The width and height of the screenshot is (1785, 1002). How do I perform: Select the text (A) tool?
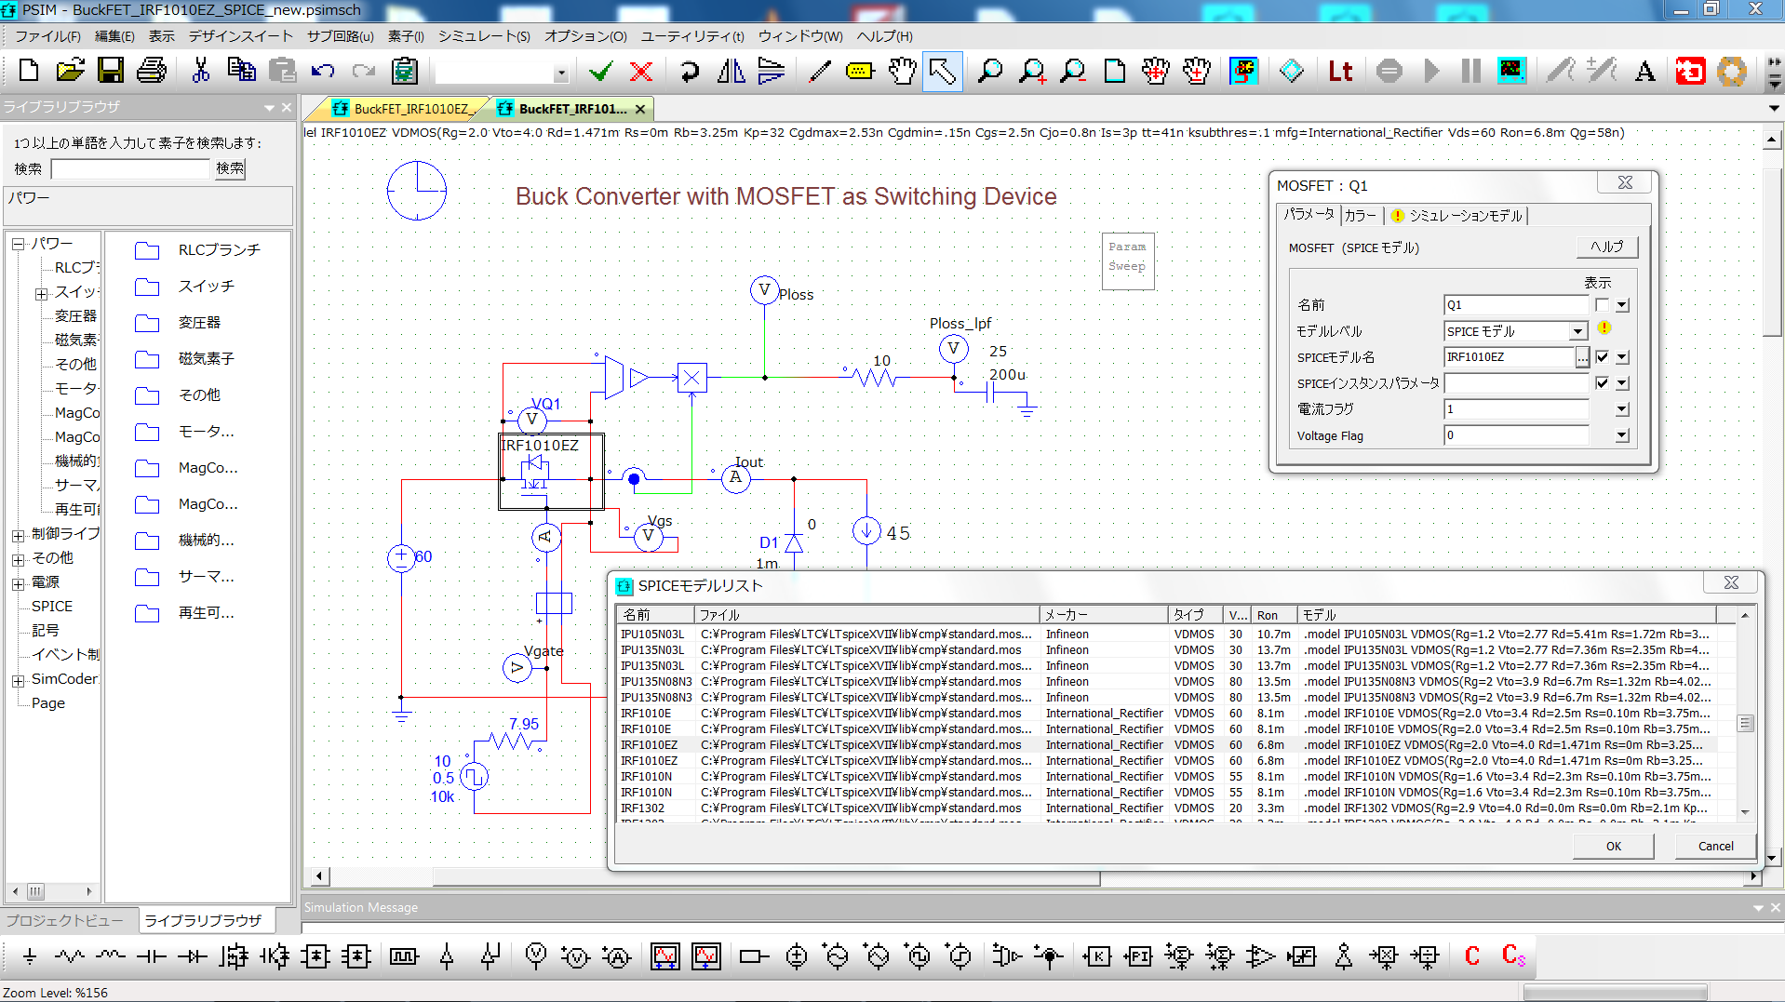(1645, 71)
